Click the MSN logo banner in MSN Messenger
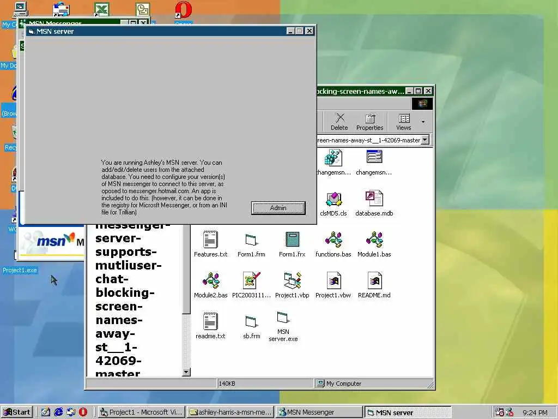This screenshot has height=419, width=558. [53, 242]
